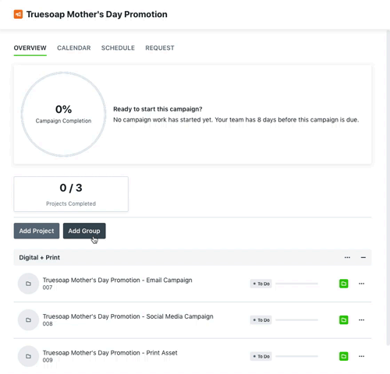Open the Social Media Campaign project link
This screenshot has width=390, height=374.
(128, 316)
